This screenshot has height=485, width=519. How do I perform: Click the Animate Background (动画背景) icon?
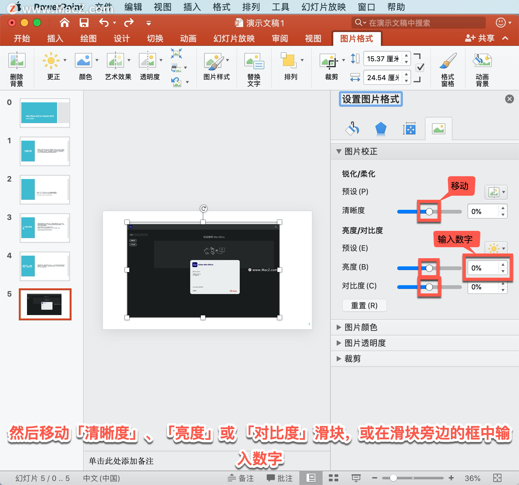(482, 61)
